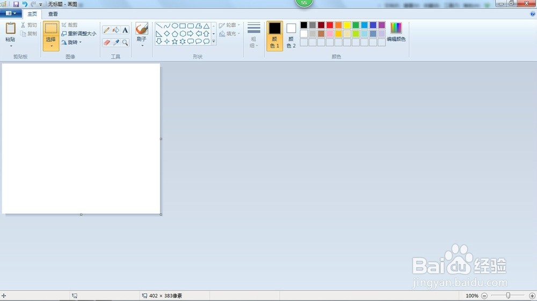Select the Text tool
Screen dimensions: 537x301
pyautogui.click(x=125, y=30)
